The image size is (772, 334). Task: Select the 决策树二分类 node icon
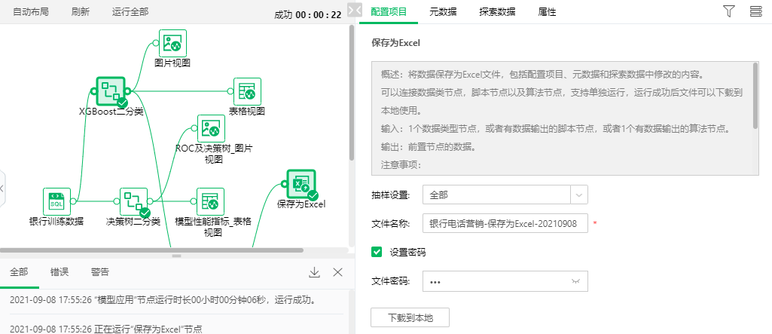133,201
